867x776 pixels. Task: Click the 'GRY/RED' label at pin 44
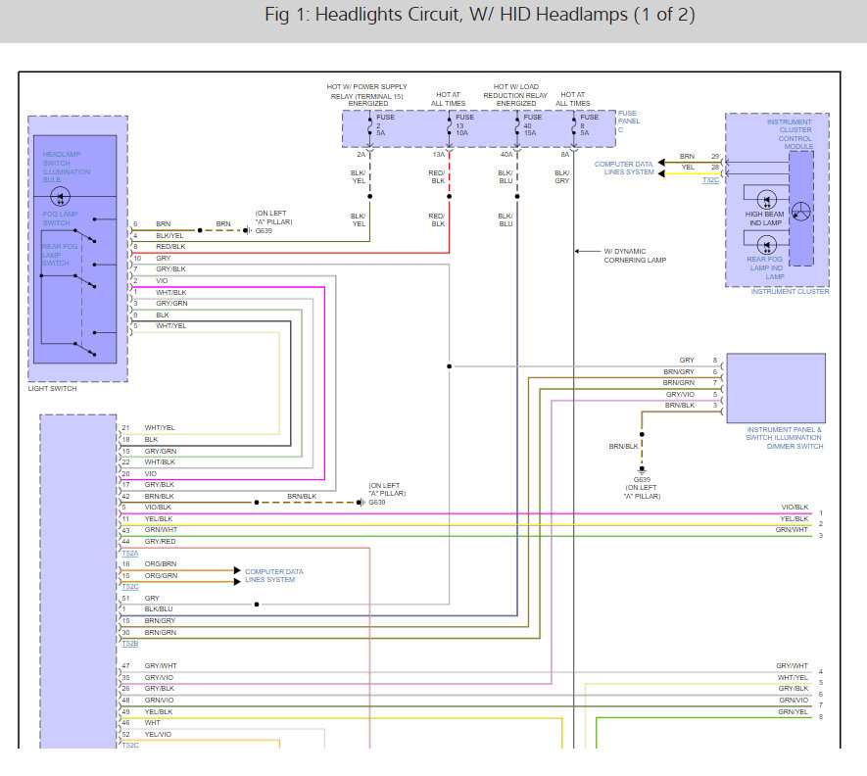pyautogui.click(x=160, y=542)
